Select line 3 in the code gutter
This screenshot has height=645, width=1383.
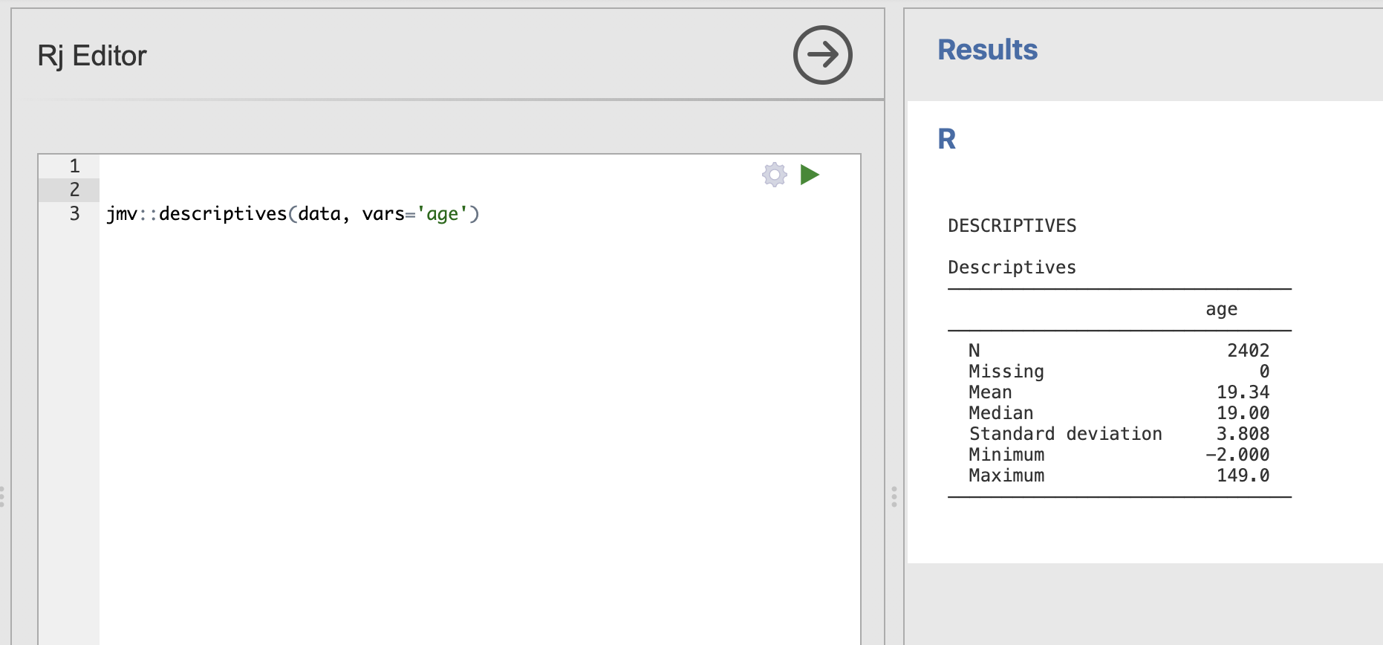click(x=69, y=214)
